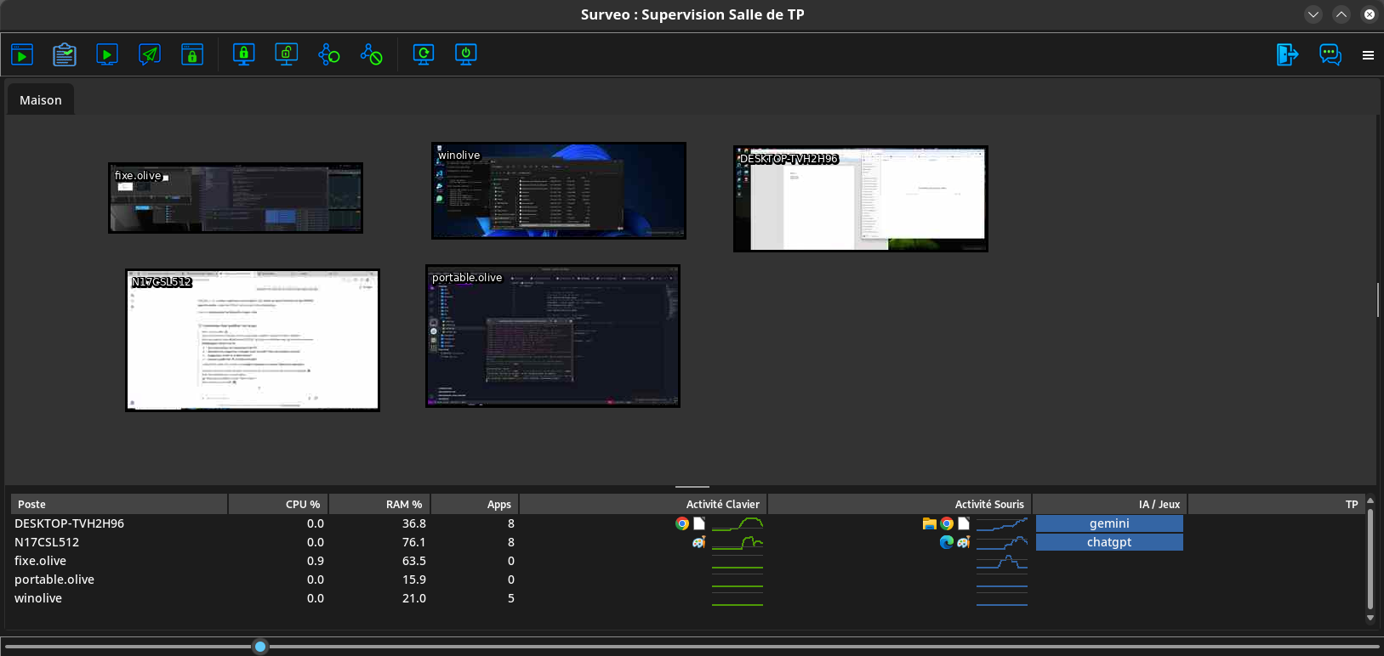Open the chat bubbles icon
Screen dimensions: 1384x656
pos(1330,55)
